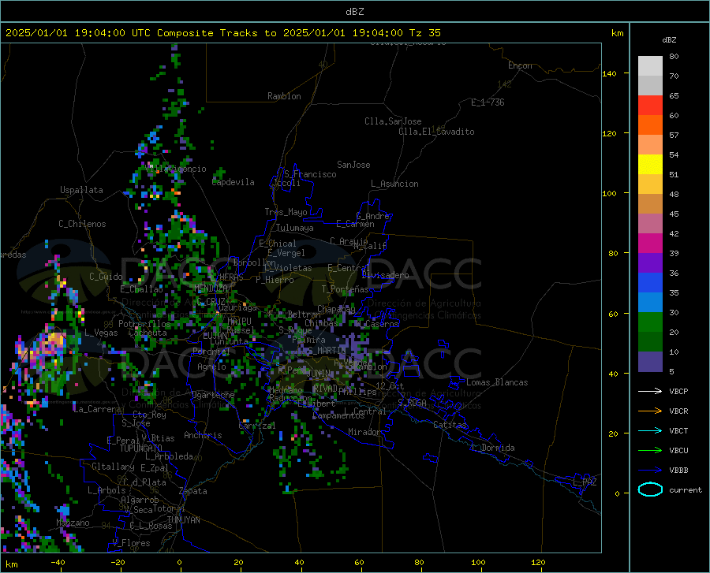710x573 pixels.
Task: Click the Carrizal label on the map
Action: [x=257, y=426]
